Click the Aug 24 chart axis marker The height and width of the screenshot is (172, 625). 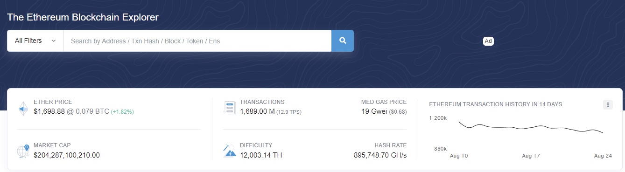(603, 156)
